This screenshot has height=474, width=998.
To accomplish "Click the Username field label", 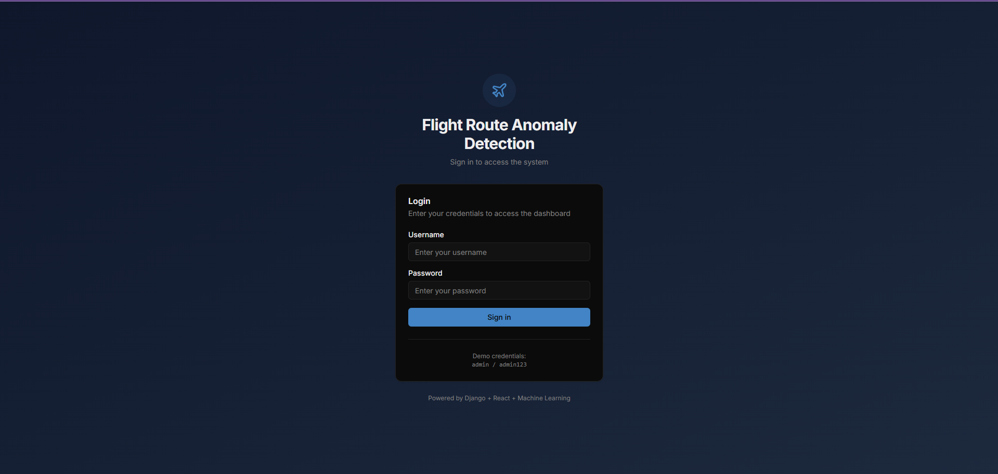I will tap(426, 234).
